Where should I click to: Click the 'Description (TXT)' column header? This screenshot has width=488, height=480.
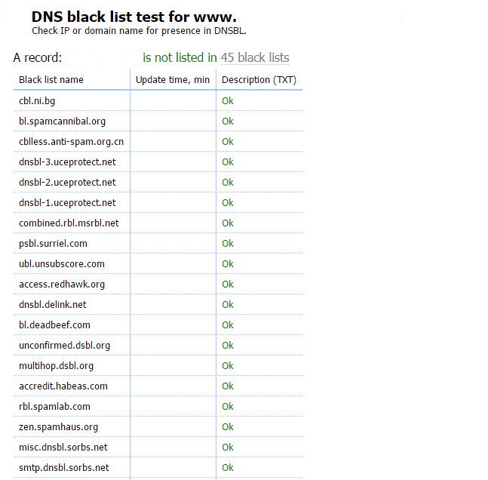(x=259, y=79)
